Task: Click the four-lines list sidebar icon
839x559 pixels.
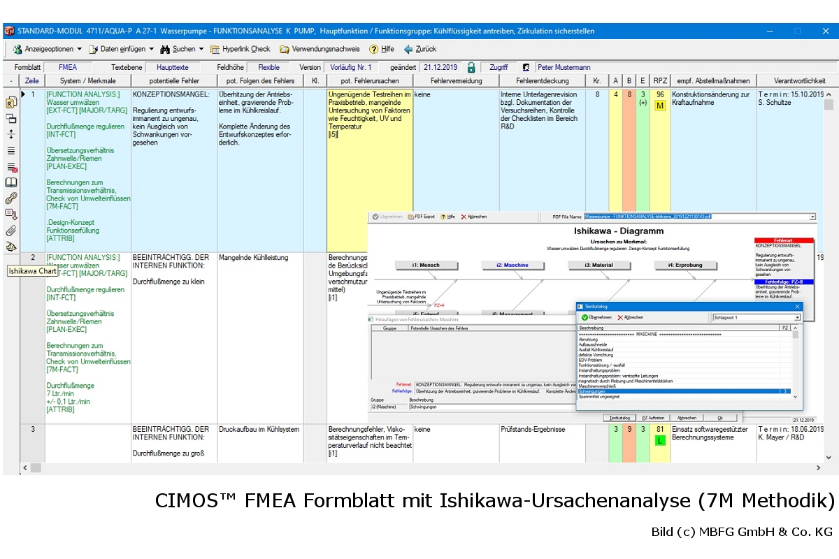Action: click(x=11, y=150)
